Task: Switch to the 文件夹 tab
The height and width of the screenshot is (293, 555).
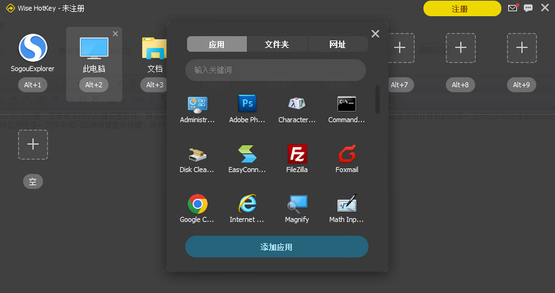Action: coord(277,44)
